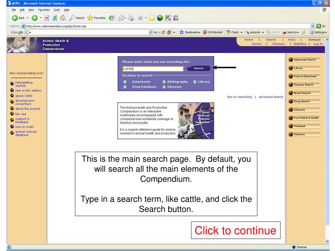Click the green Forward arrow button

click(x=34, y=18)
